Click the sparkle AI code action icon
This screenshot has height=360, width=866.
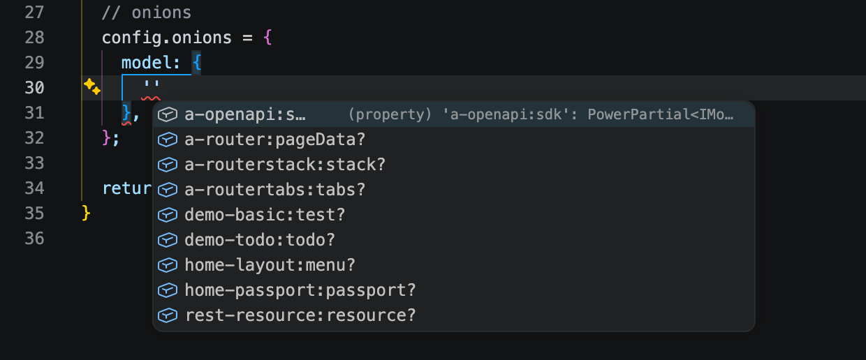(x=92, y=87)
